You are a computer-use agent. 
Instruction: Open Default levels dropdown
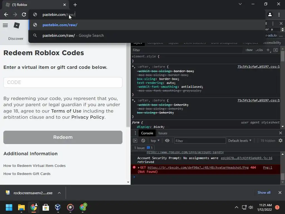tap(240, 141)
